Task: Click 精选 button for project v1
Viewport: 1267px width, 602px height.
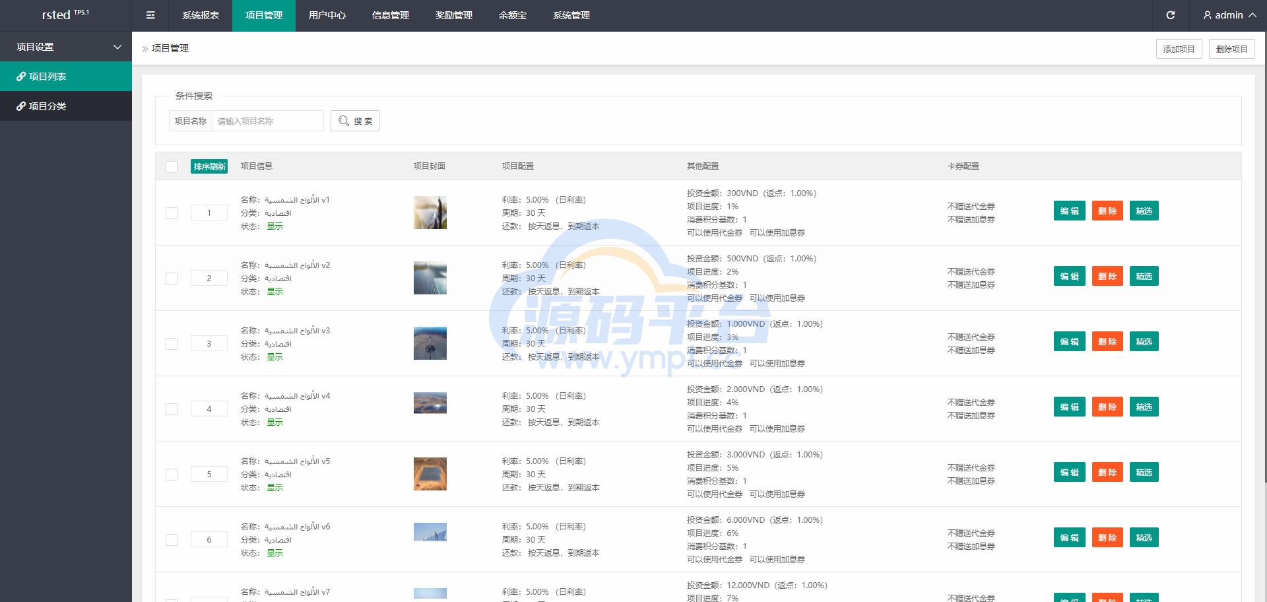Action: point(1144,211)
